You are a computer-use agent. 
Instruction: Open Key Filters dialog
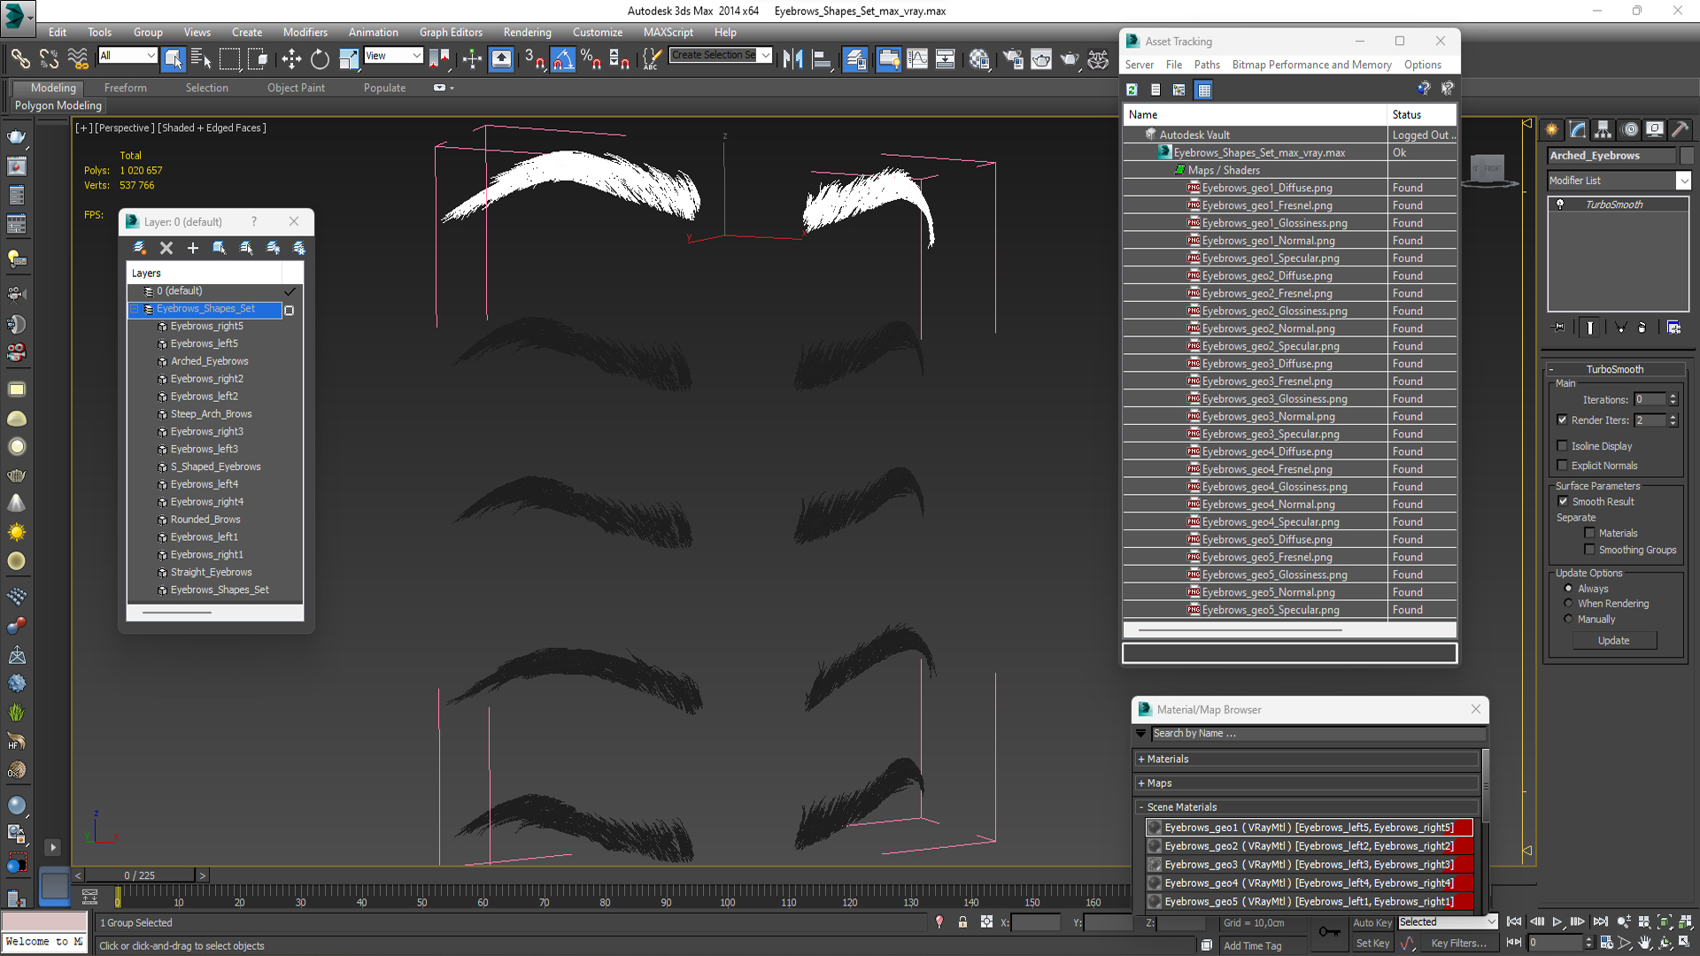[1458, 943]
